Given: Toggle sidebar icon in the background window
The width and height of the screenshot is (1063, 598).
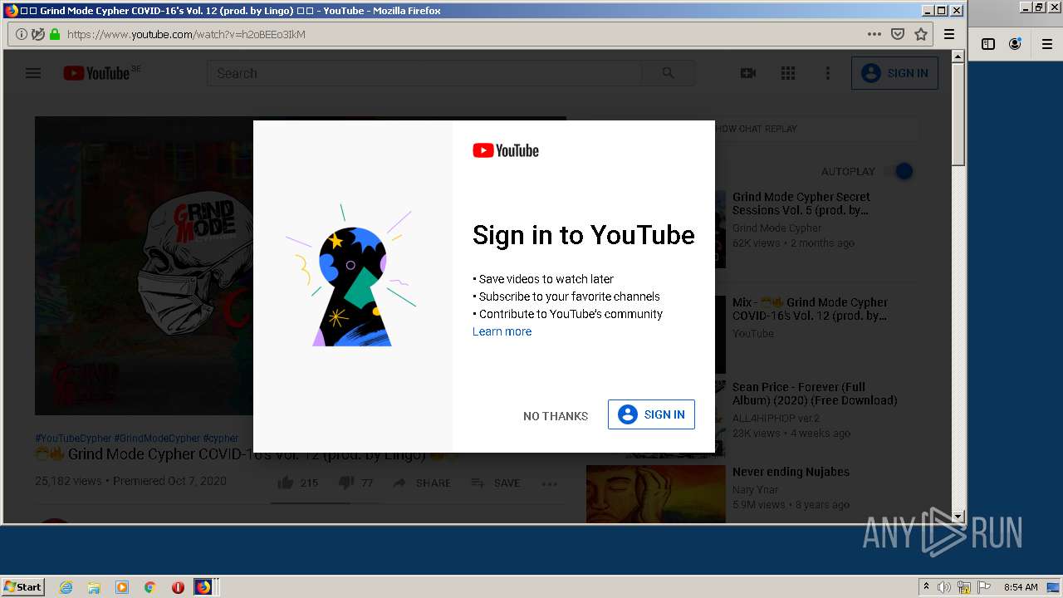Looking at the screenshot, I should tap(988, 44).
